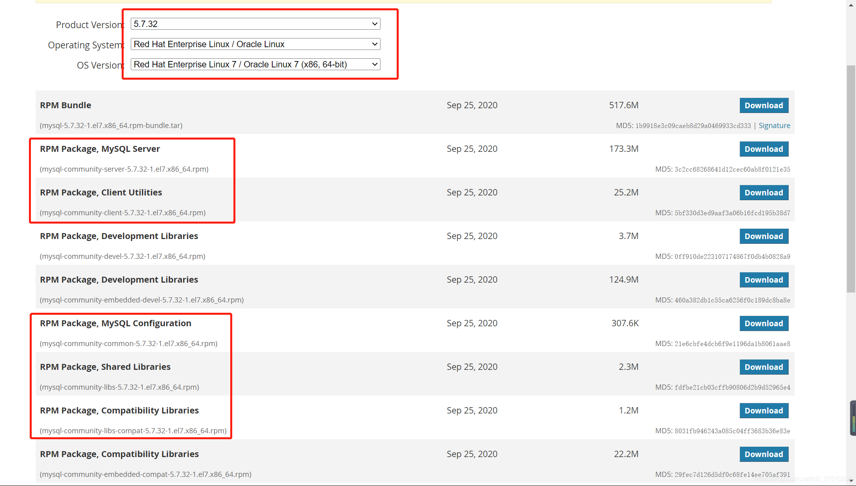856x486 pixels.
Task: Expand the Operating System dropdown
Action: [255, 44]
